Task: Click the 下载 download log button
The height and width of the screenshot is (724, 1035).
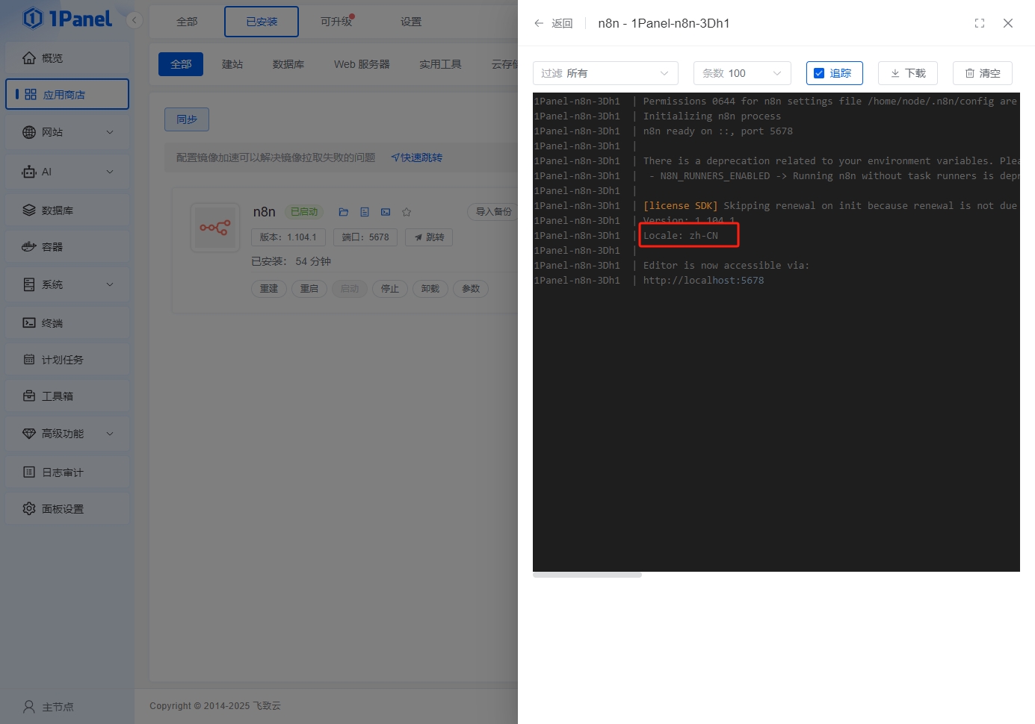Action: pyautogui.click(x=908, y=73)
